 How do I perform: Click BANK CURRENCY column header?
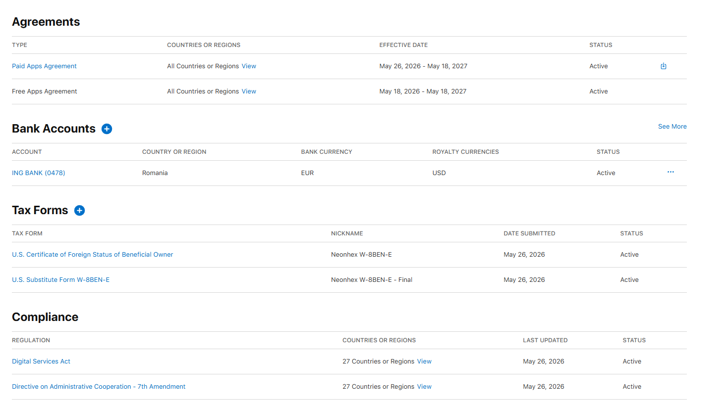pyautogui.click(x=327, y=152)
